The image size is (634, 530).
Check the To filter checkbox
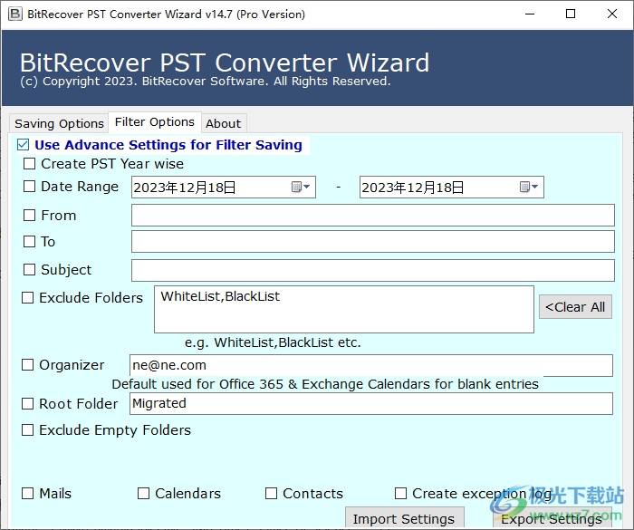[29, 242]
